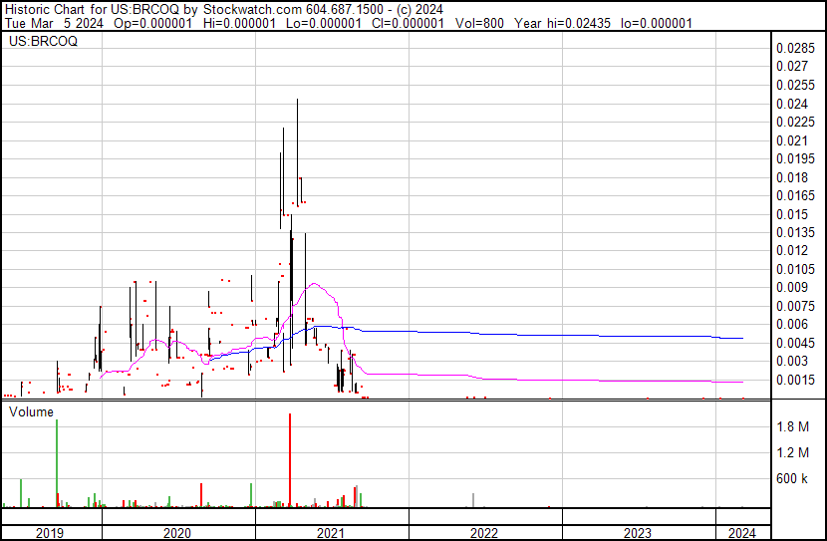This screenshot has height=541, width=827.
Task: Select the 2020 year label on the time axis
Action: click(176, 532)
